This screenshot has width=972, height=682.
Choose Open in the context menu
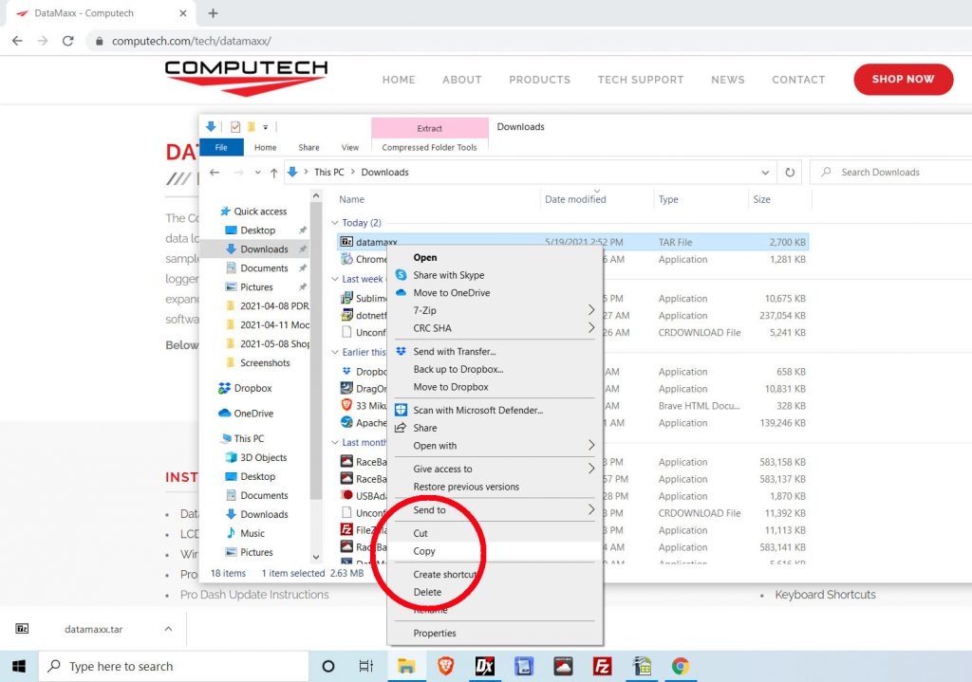click(495, 258)
